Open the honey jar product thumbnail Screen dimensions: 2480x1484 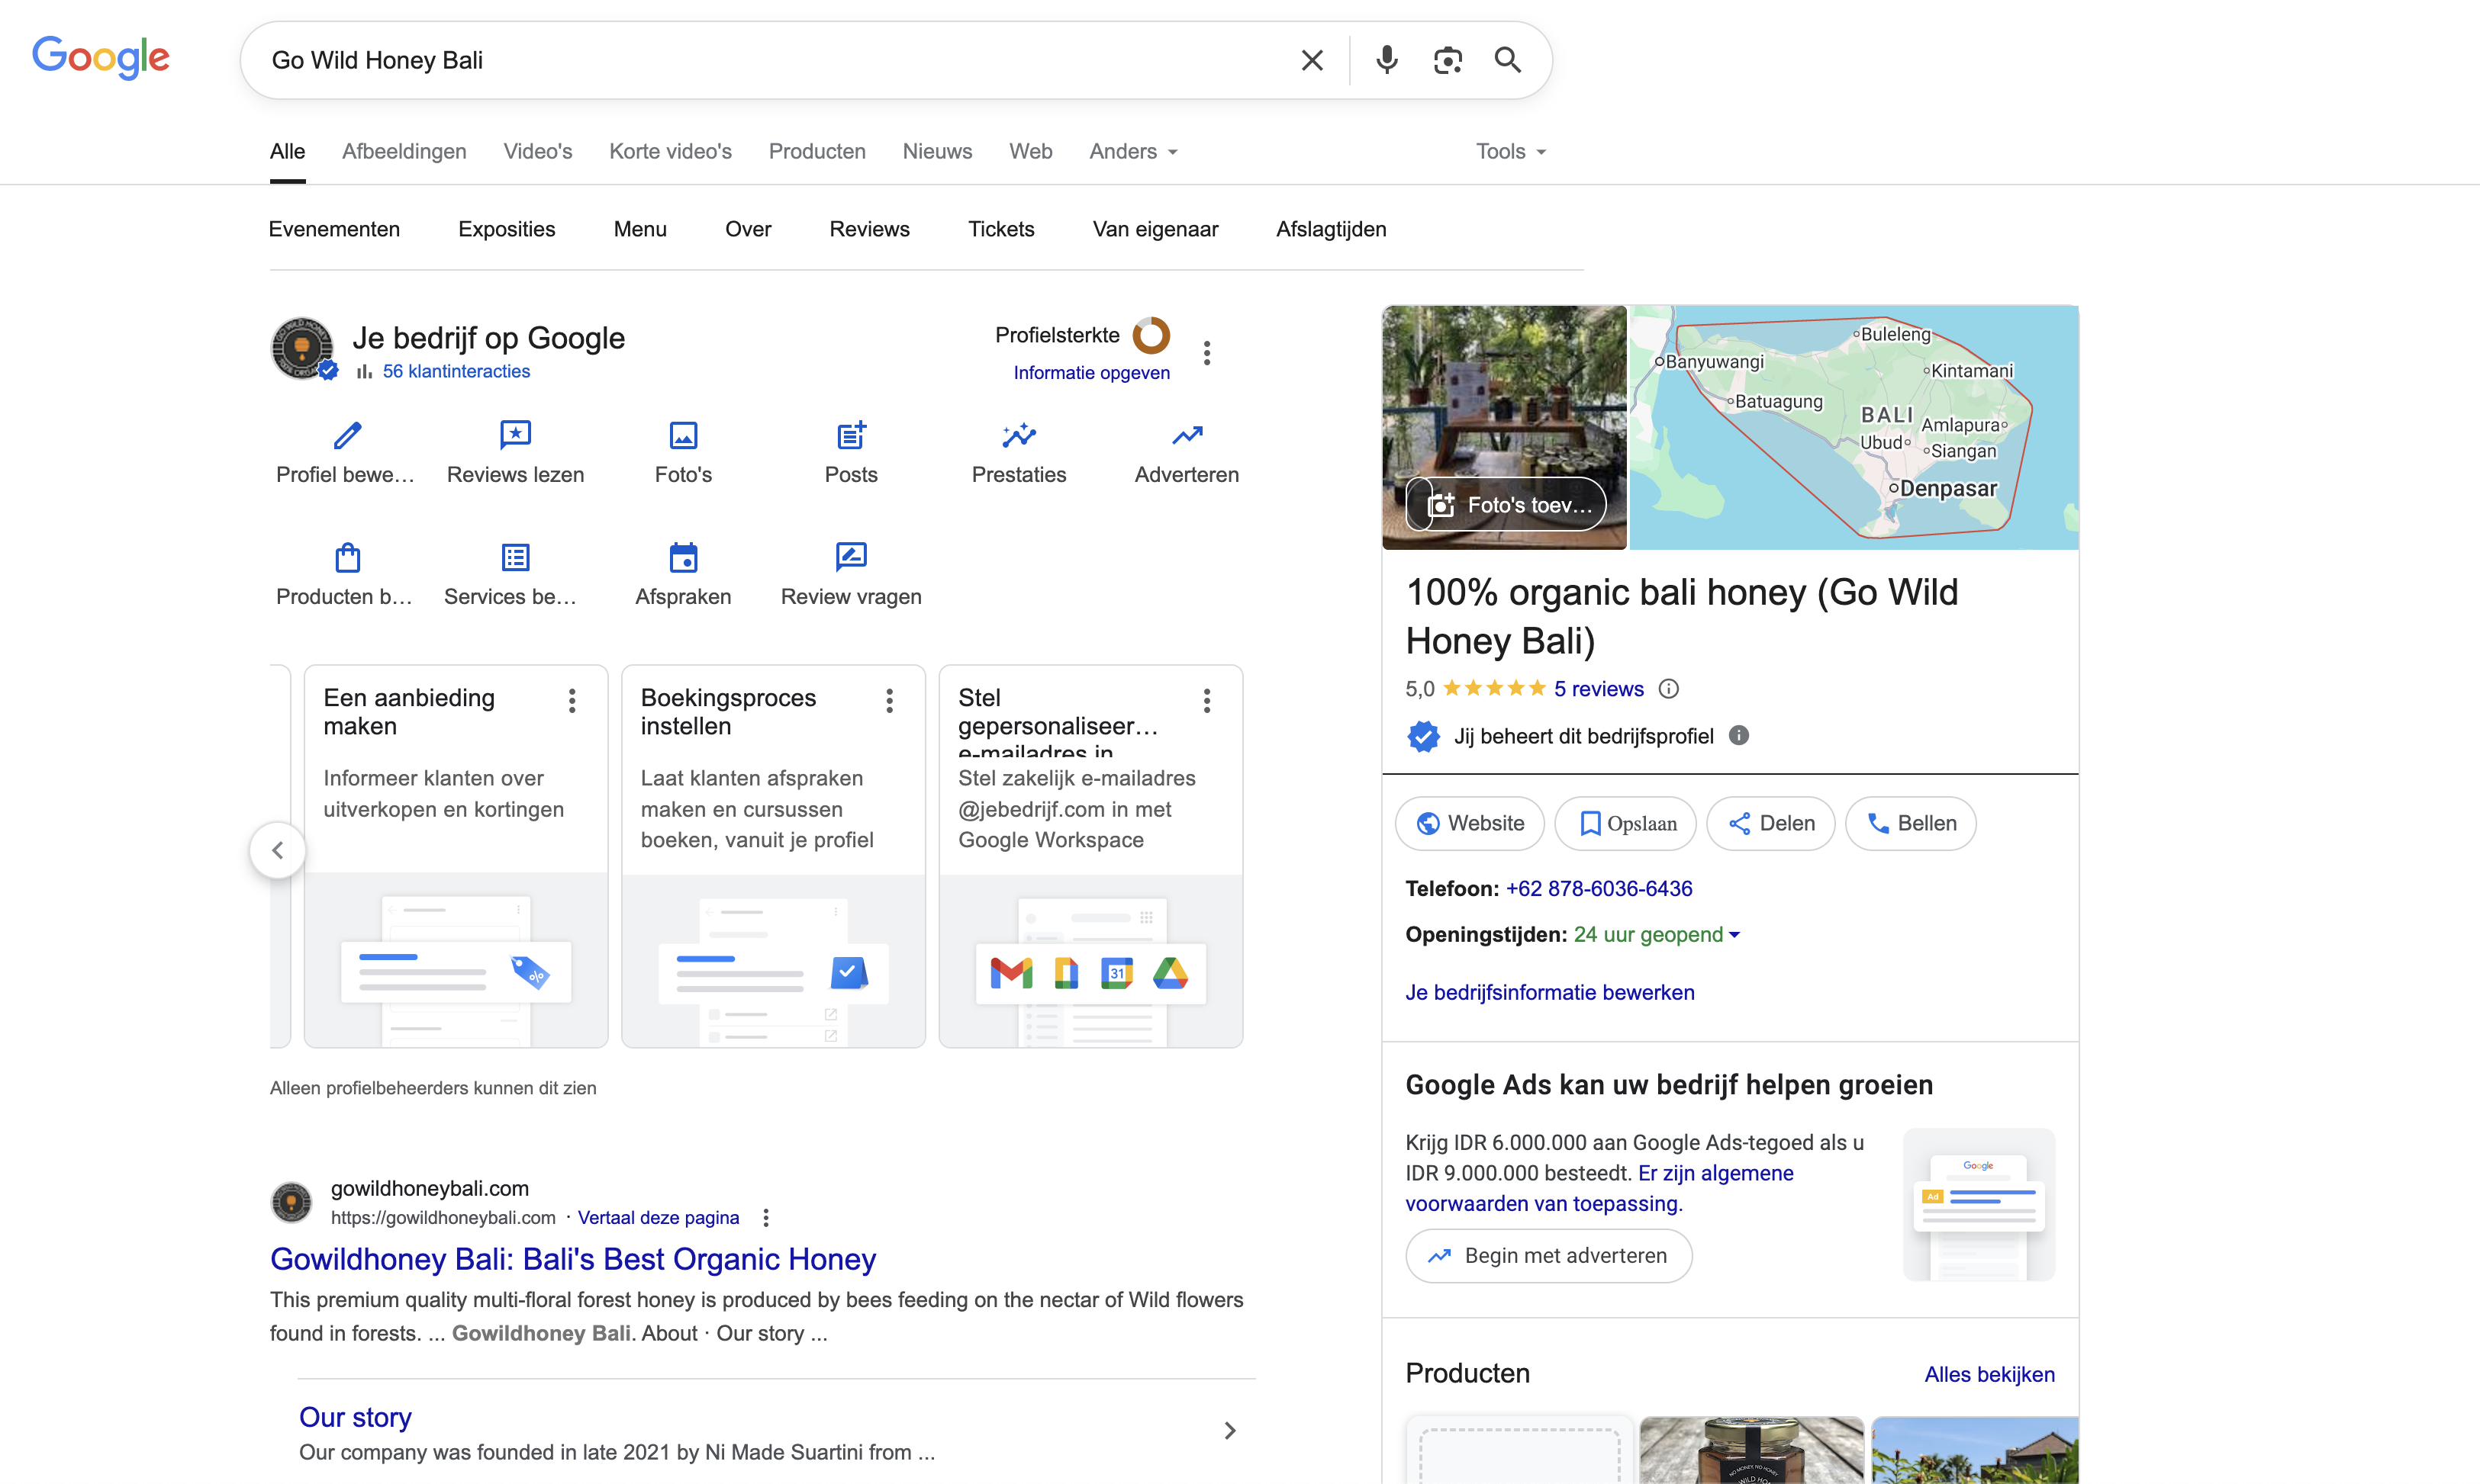click(x=1752, y=1450)
